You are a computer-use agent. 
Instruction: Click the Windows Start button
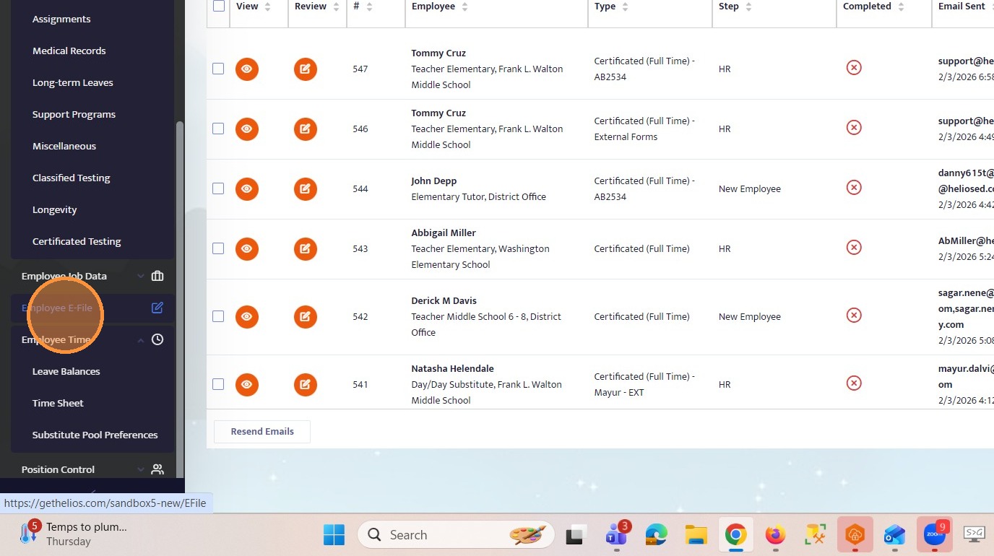click(334, 535)
